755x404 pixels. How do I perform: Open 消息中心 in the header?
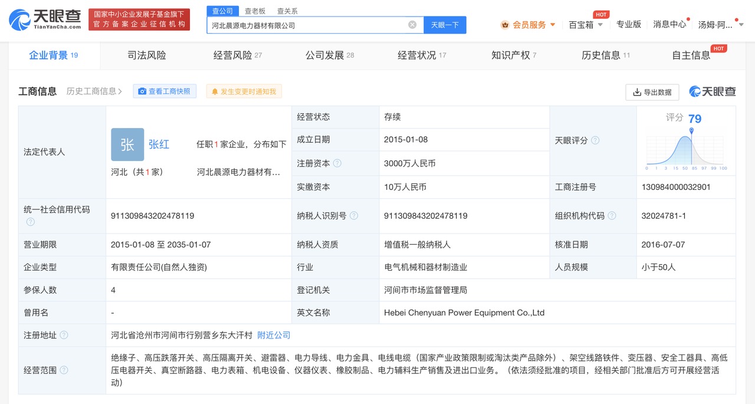point(669,24)
